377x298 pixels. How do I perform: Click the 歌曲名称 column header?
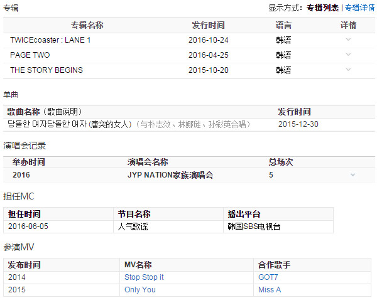click(23, 112)
